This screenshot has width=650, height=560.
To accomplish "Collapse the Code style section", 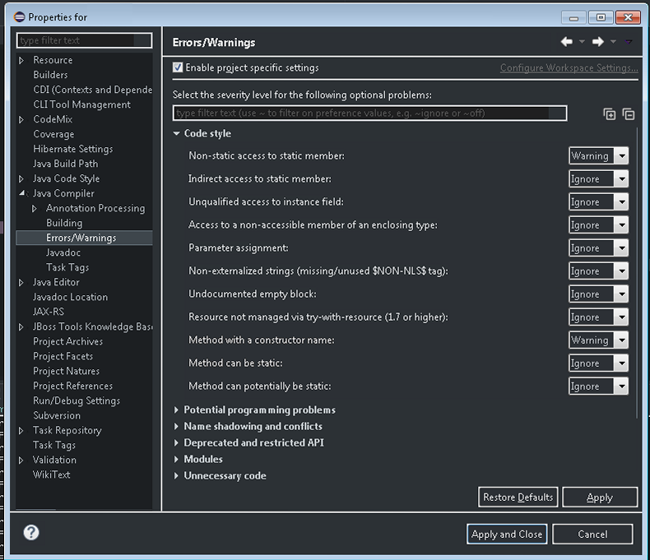I will coord(177,134).
